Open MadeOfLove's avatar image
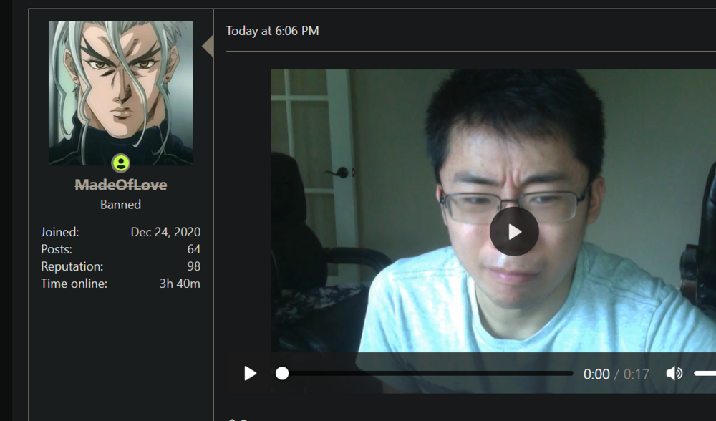 (x=120, y=93)
